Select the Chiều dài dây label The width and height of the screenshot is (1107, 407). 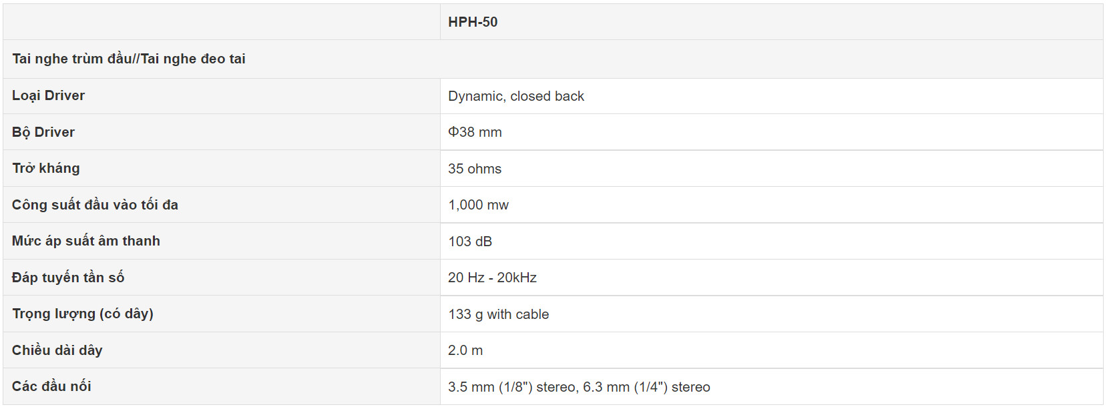tap(57, 350)
